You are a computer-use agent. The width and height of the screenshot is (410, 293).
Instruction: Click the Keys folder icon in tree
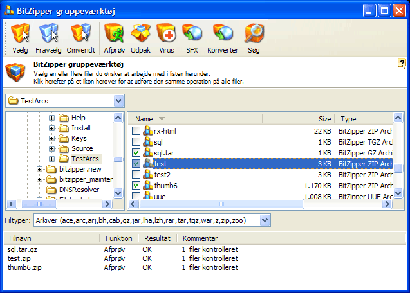tap(64, 138)
